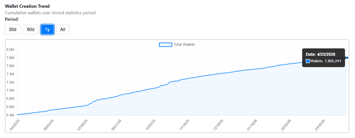Click the active 1y period button
The height and width of the screenshot is (138, 355).
coord(47,29)
